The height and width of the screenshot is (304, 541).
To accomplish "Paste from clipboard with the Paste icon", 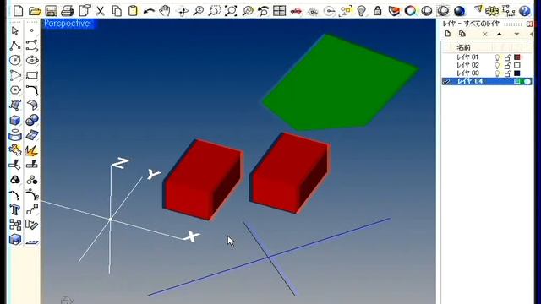I will (133, 11).
